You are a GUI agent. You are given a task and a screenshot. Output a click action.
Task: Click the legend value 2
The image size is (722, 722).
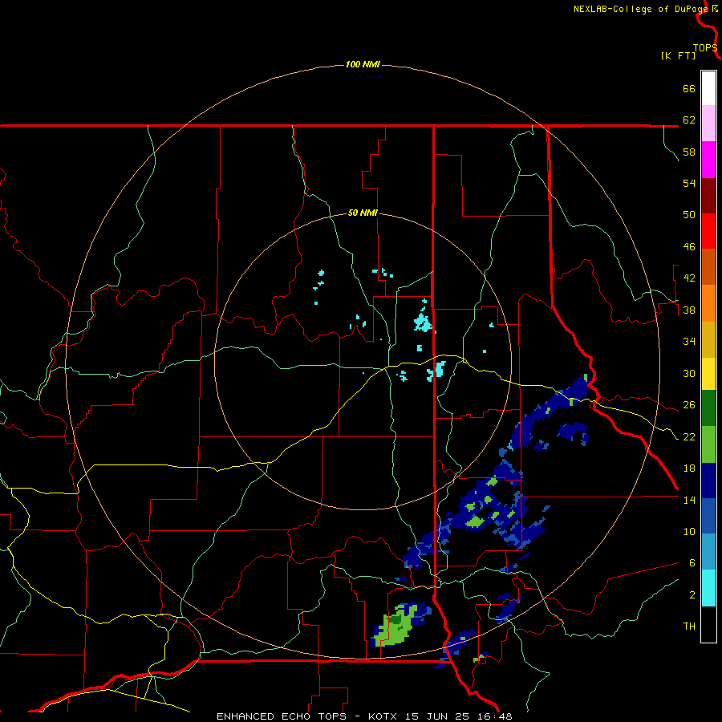(692, 595)
